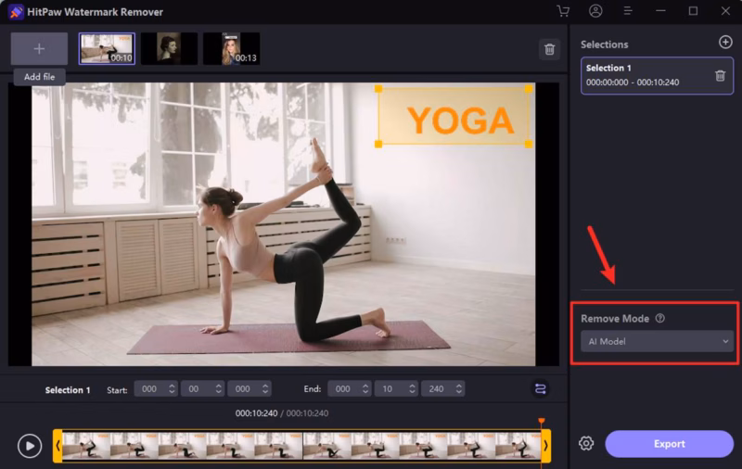Image resolution: width=742 pixels, height=469 pixels.
Task: Click the timeline filmstrip
Action: [301, 445]
